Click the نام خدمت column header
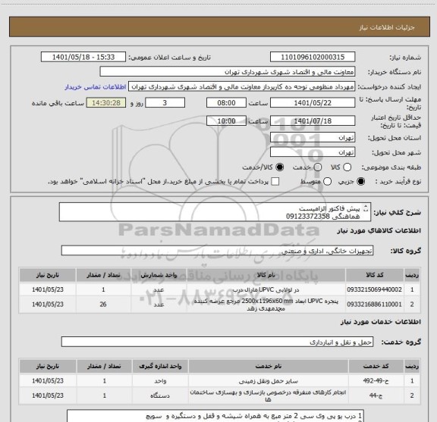The height and width of the screenshot is (422, 437). point(268,367)
